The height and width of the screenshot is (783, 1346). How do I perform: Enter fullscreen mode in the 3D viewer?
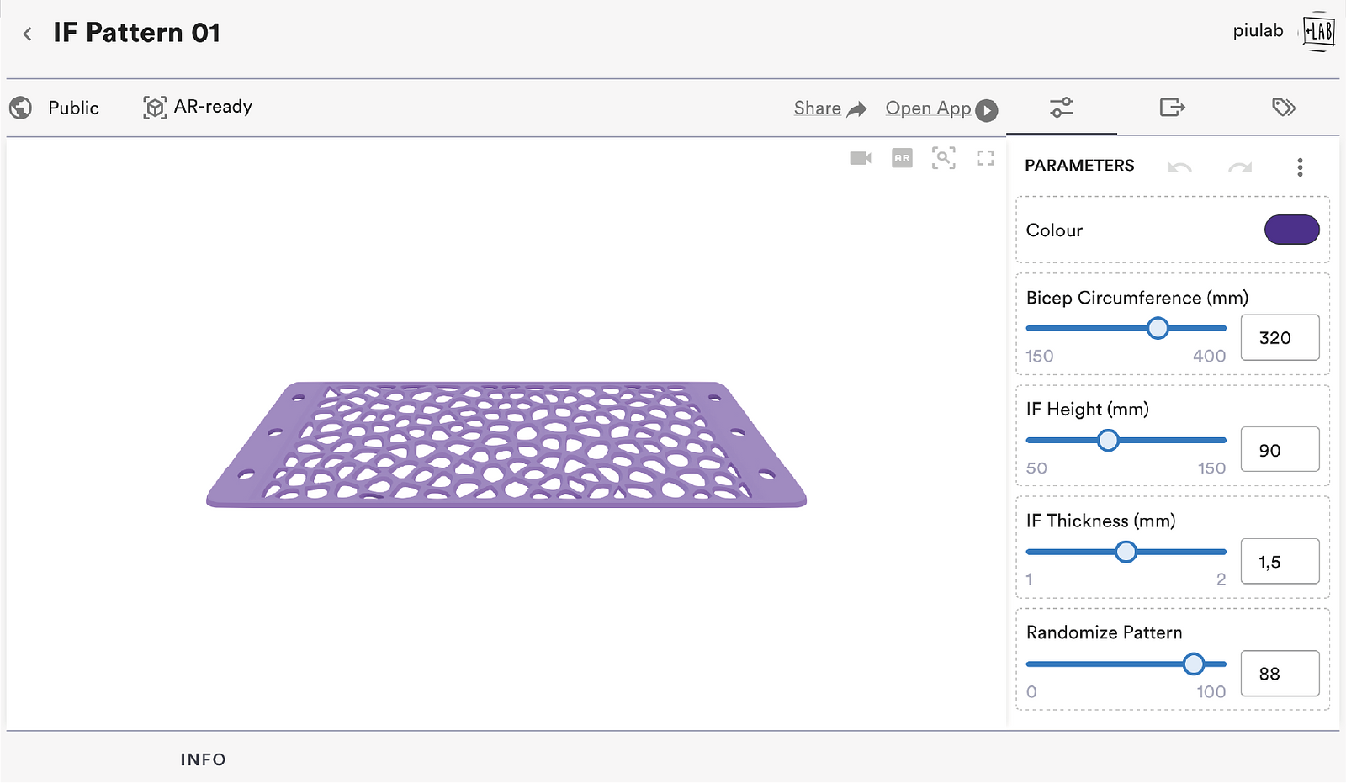[x=985, y=158]
